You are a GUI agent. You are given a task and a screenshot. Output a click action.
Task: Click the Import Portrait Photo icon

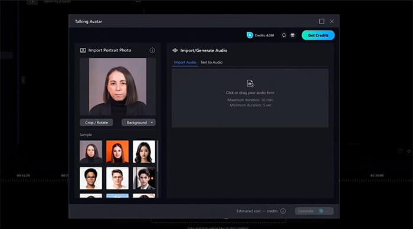83,50
